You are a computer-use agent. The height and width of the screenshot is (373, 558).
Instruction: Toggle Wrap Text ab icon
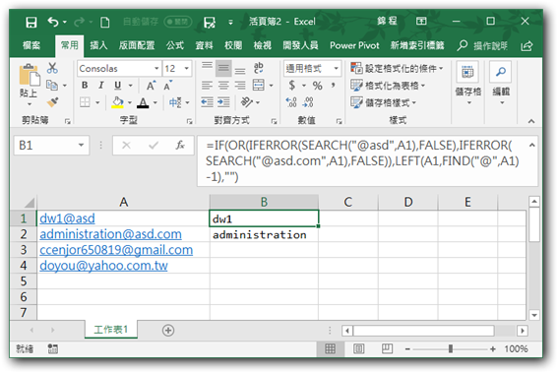click(259, 68)
